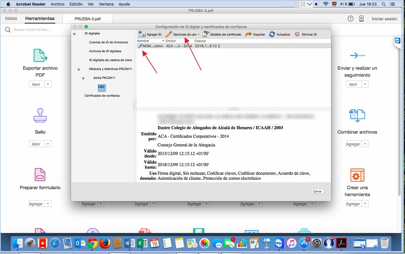The height and width of the screenshot is (254, 405).
Task: Open Detalles del certificado
Action: coord(222,34)
